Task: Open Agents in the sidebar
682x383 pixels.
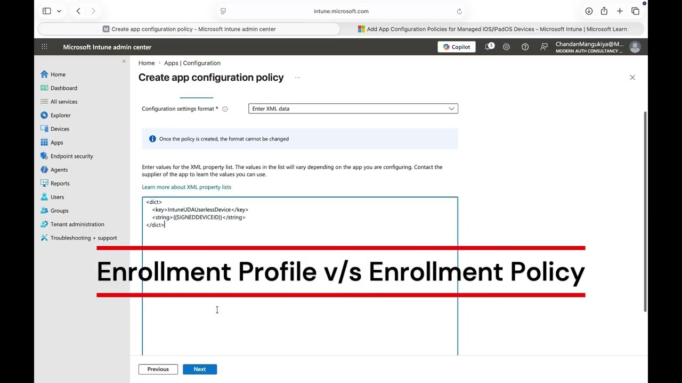Action: click(x=54, y=170)
